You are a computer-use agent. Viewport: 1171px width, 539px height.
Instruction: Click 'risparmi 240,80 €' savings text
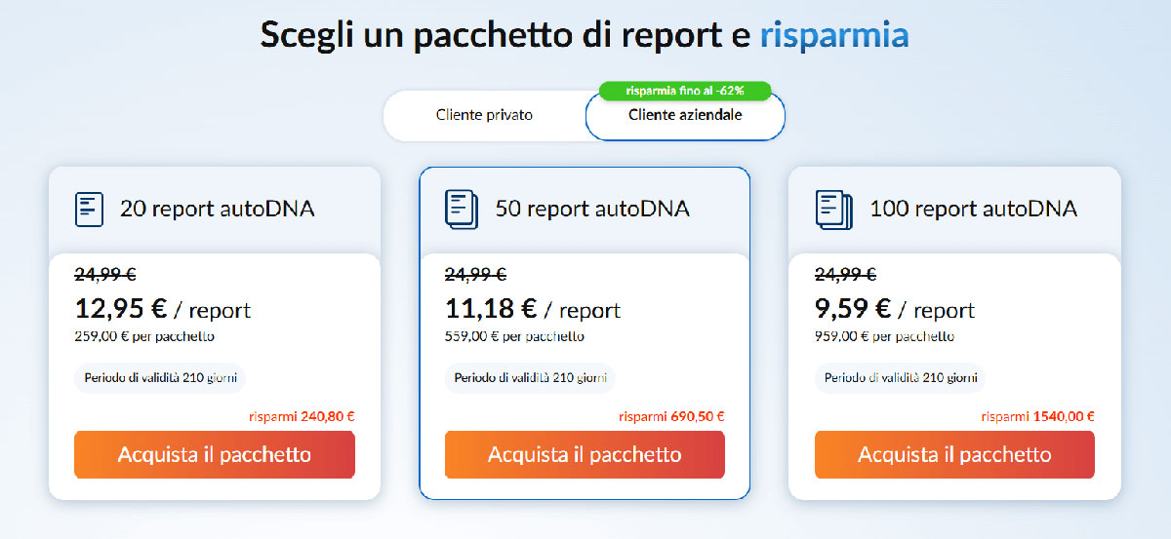click(302, 416)
